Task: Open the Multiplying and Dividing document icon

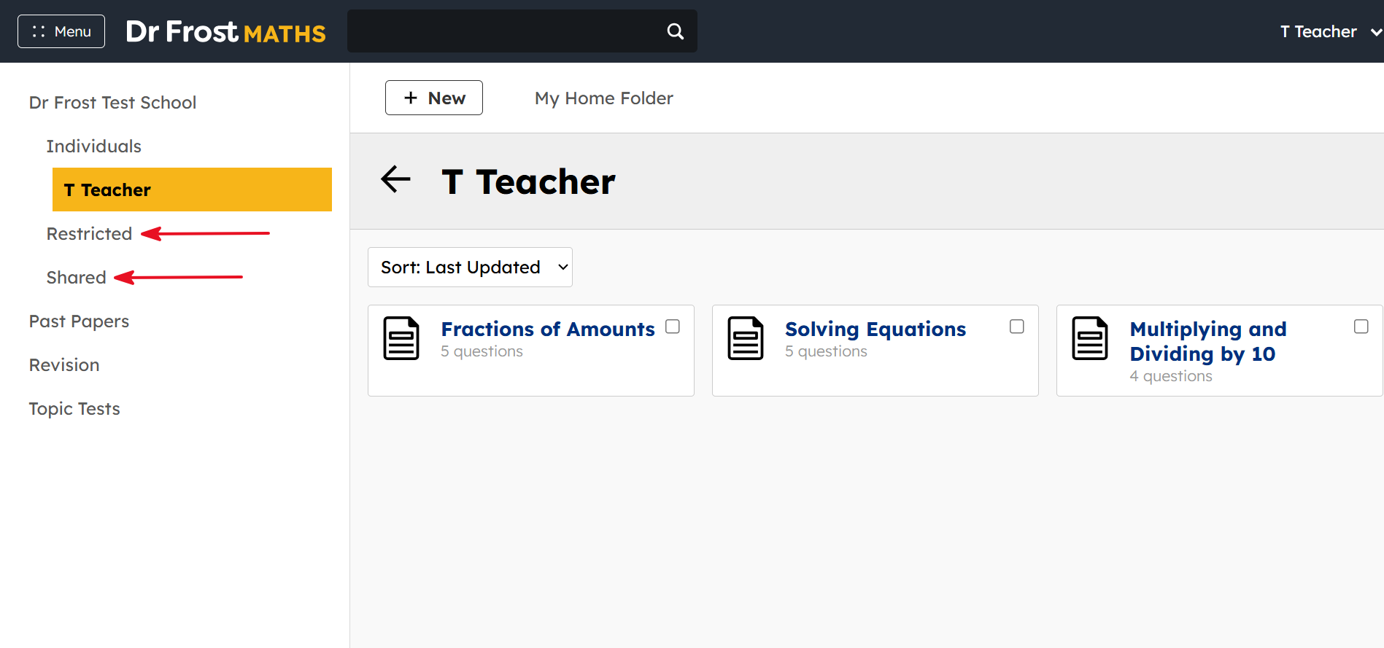Action: (x=1090, y=338)
